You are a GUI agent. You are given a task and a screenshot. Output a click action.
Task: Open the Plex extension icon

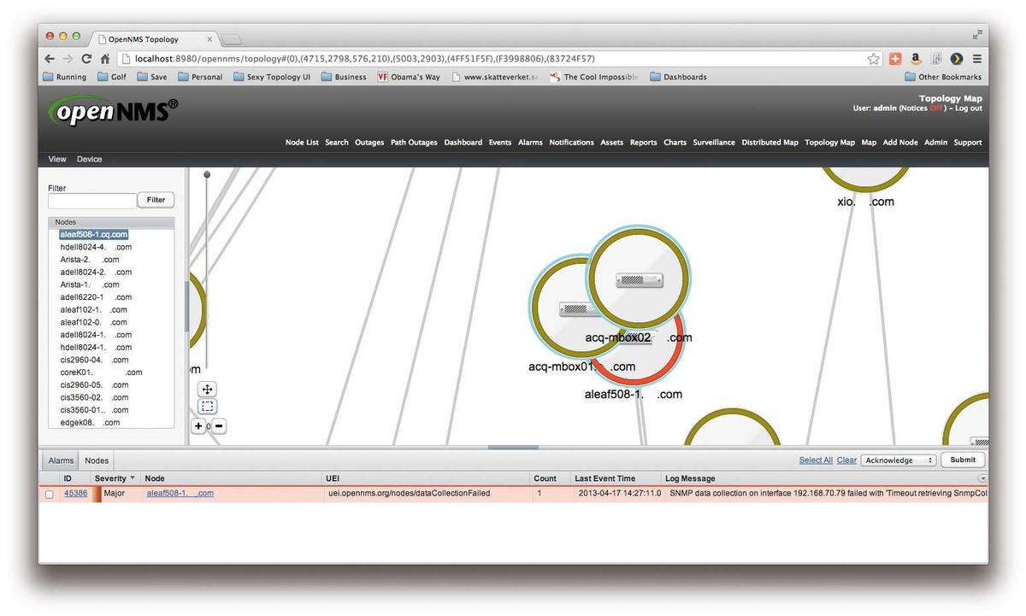(x=957, y=59)
